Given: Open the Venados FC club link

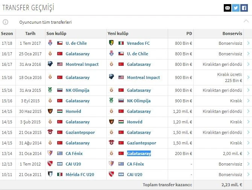Looking at the screenshot, I should click(x=138, y=43).
